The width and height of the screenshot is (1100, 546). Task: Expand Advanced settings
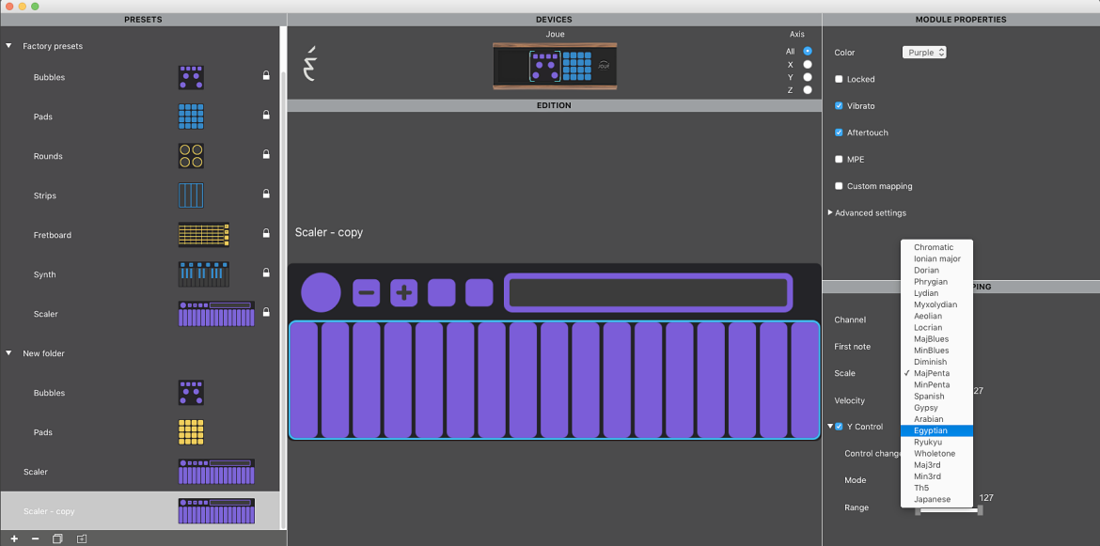click(830, 212)
